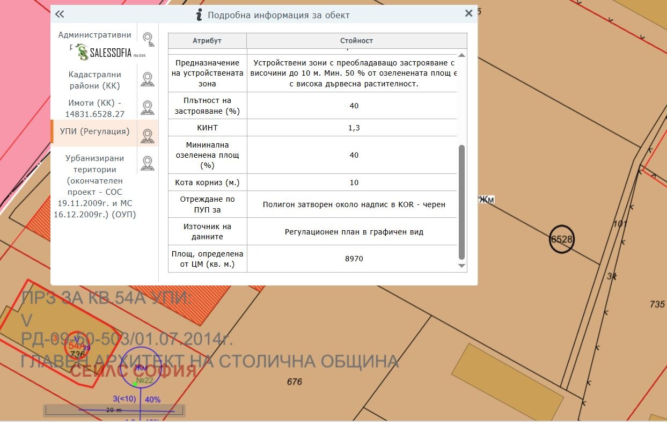
Task: Locate Урбанизирани територии using its map-pin icon
Action: [x=148, y=163]
